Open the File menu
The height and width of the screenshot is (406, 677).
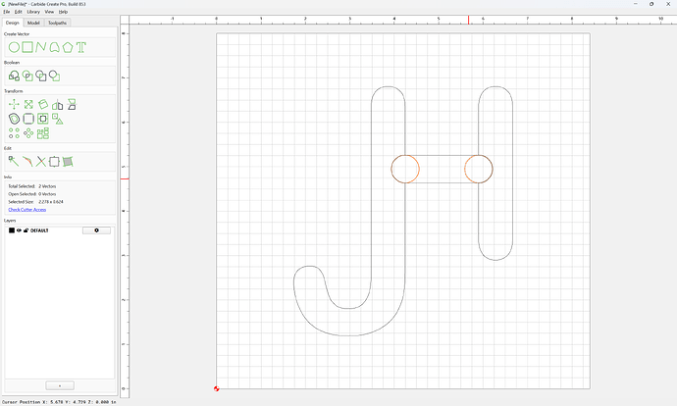click(7, 12)
